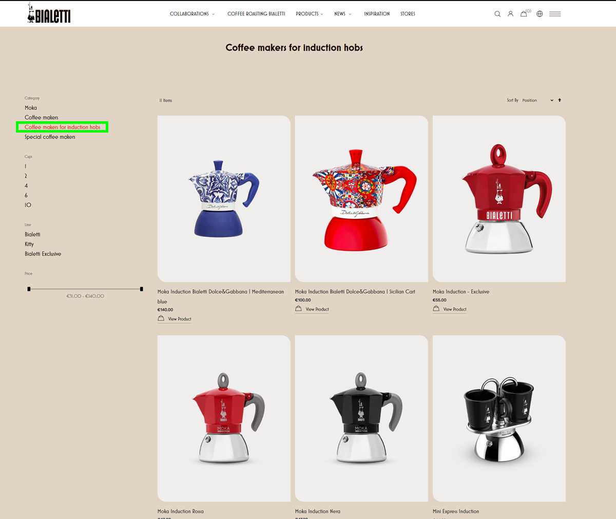The image size is (616, 519).
Task: Open the Moka Induction Rossa image
Action: click(x=224, y=418)
